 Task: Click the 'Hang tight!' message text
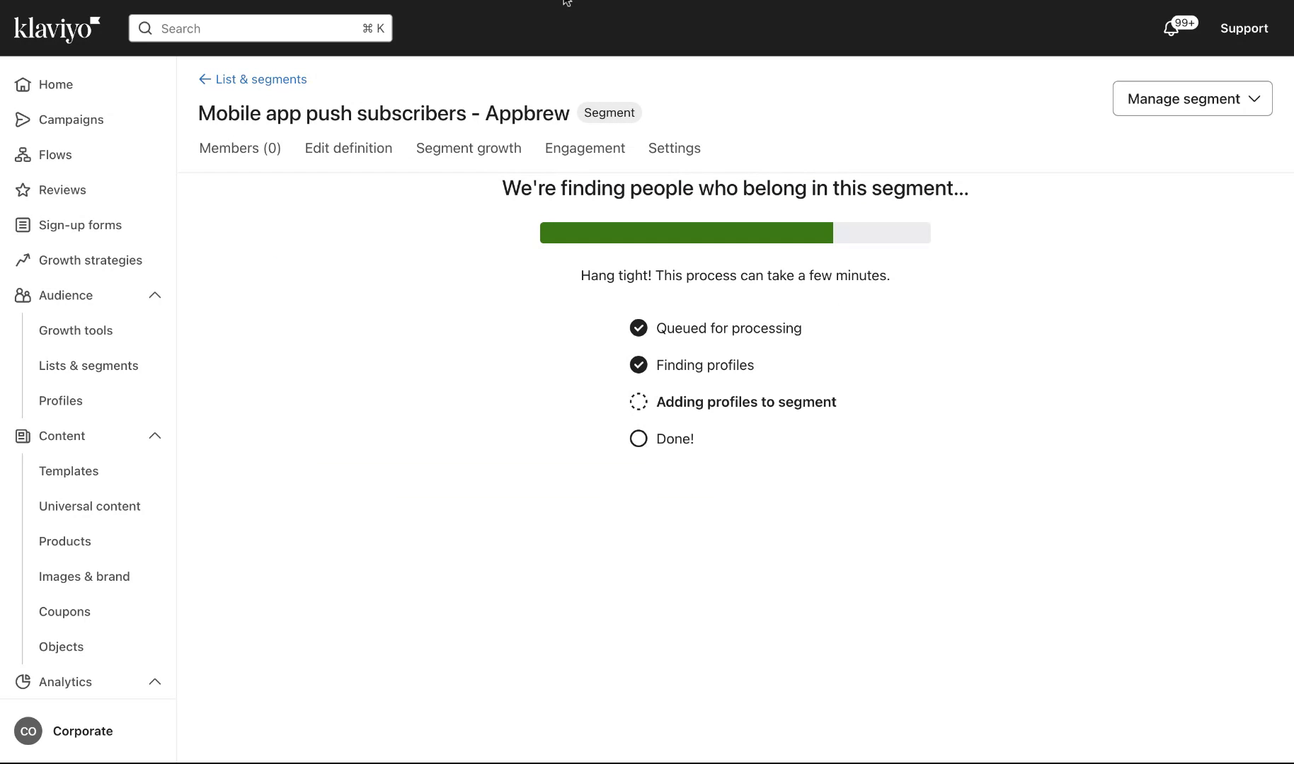(735, 275)
